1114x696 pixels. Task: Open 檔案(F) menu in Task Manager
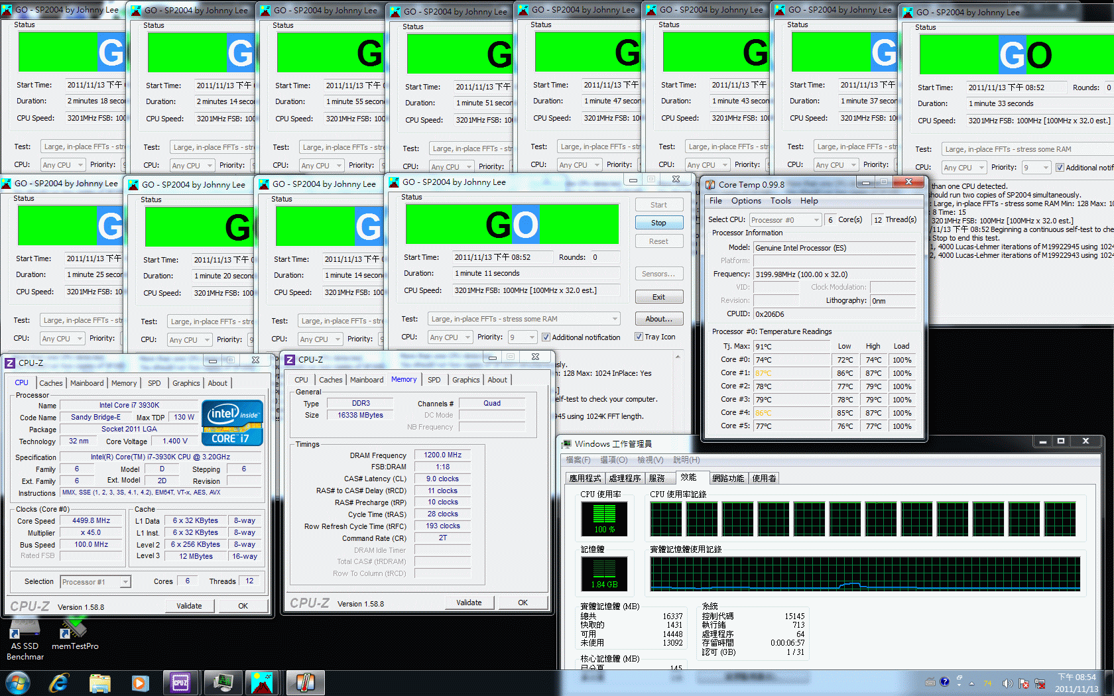coord(577,460)
